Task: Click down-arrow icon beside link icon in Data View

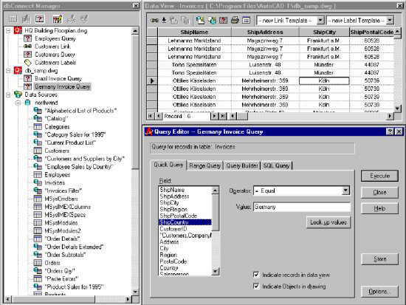Action: 164,20
